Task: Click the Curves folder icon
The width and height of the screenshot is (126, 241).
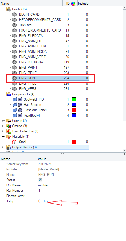Action: (9, 121)
